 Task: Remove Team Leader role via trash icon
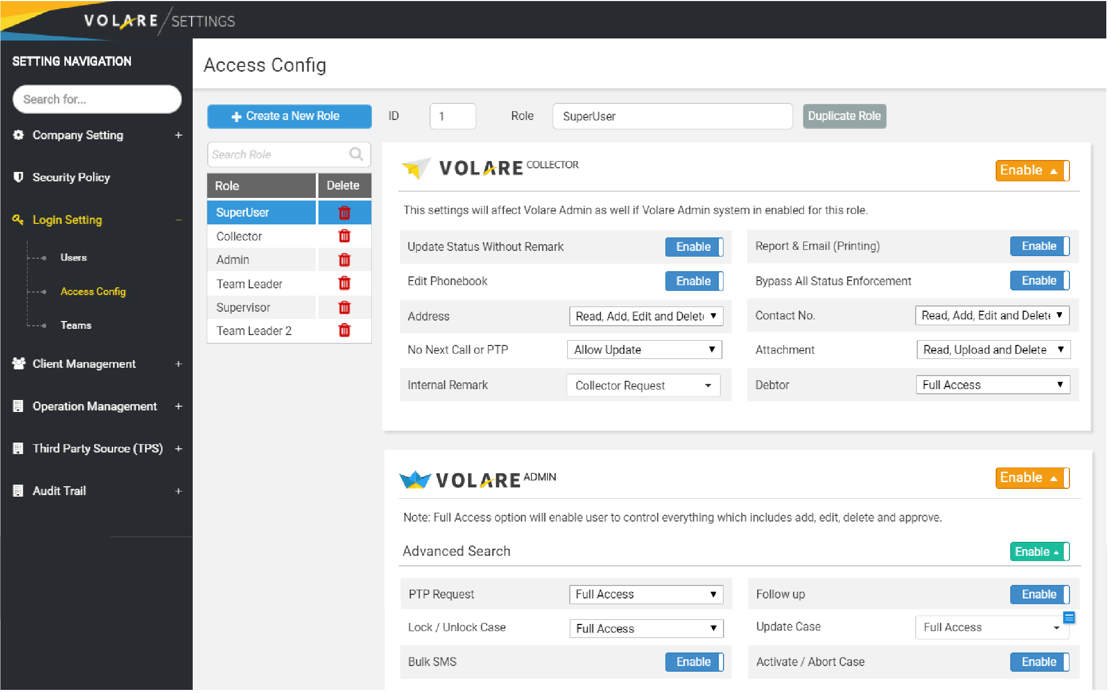coord(345,284)
